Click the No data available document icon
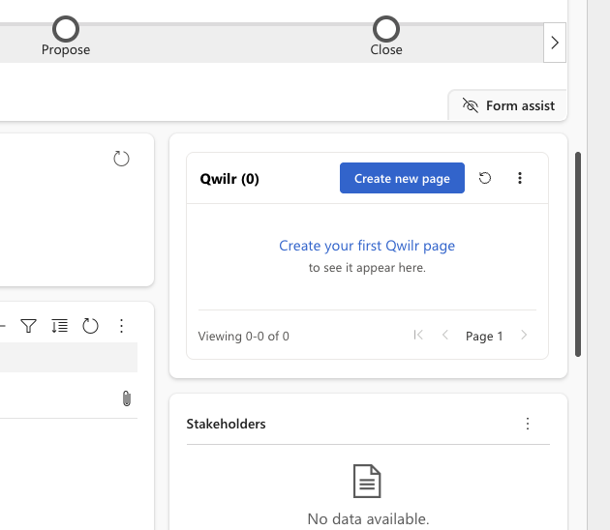 [367, 481]
